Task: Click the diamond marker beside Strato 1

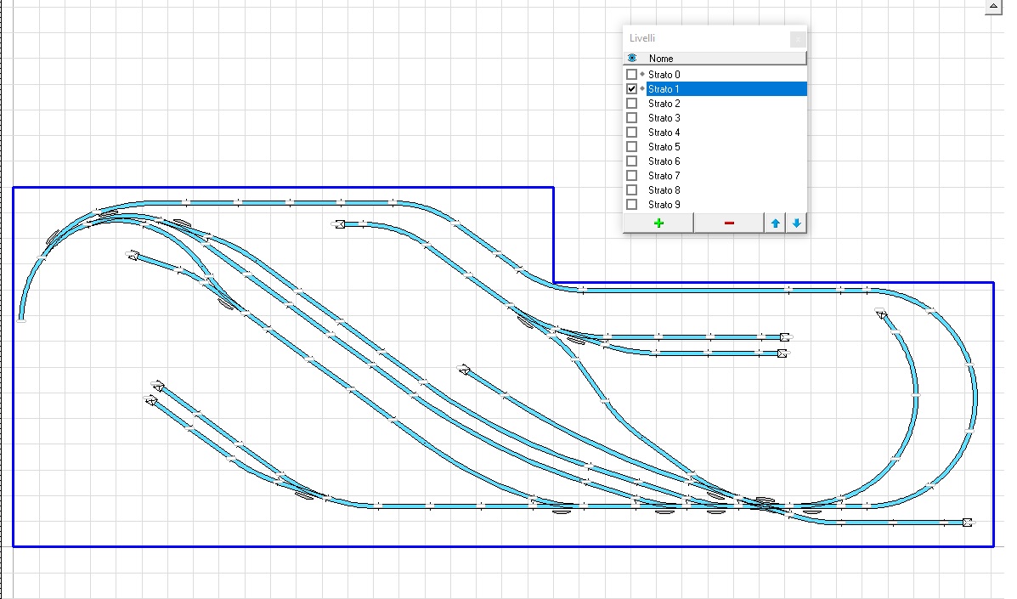Action: (x=641, y=89)
